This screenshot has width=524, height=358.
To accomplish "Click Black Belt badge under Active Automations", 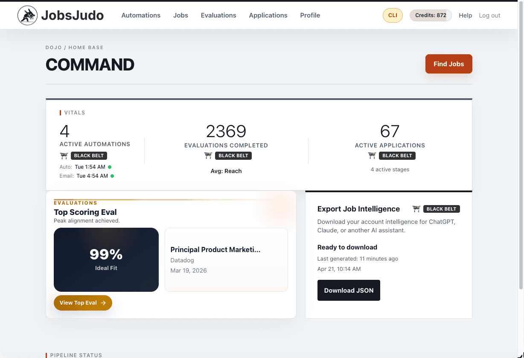I will coord(89,156).
